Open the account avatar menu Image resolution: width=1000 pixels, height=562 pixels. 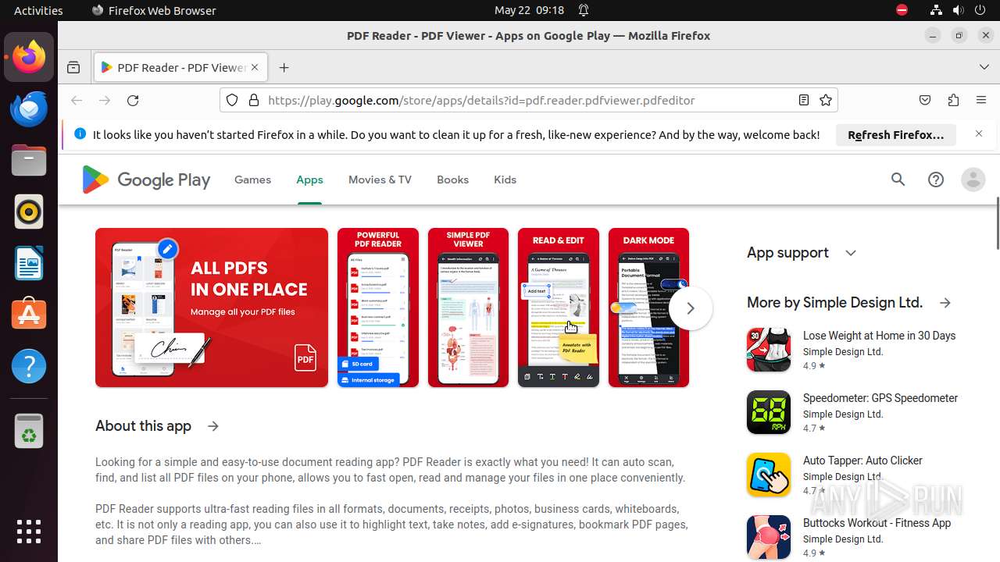coord(973,180)
